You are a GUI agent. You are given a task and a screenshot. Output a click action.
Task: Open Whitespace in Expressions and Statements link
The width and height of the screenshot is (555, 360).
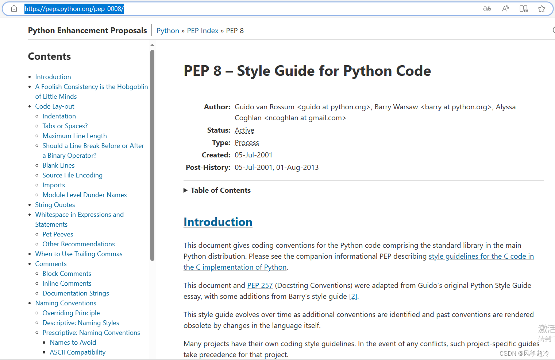click(x=79, y=219)
